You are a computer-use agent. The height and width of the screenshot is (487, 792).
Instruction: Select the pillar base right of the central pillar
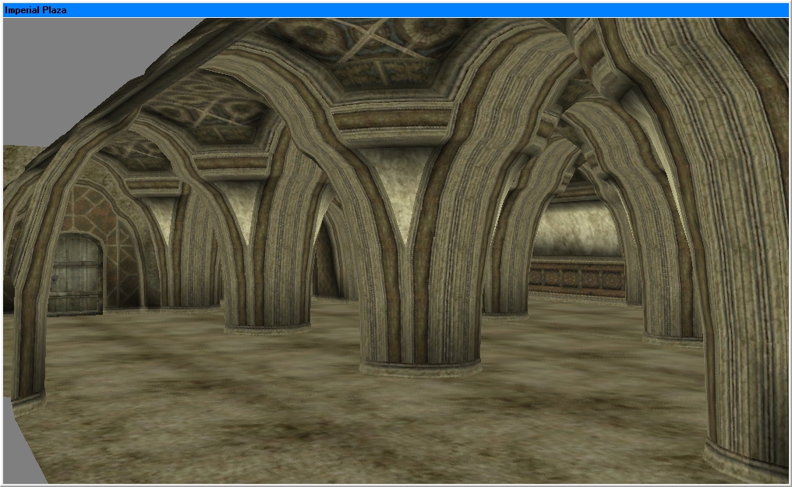coord(505,314)
